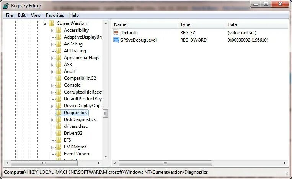The image size is (292, 179).
Task: Click the CurrentVersion folder icon
Action: pos(51,23)
